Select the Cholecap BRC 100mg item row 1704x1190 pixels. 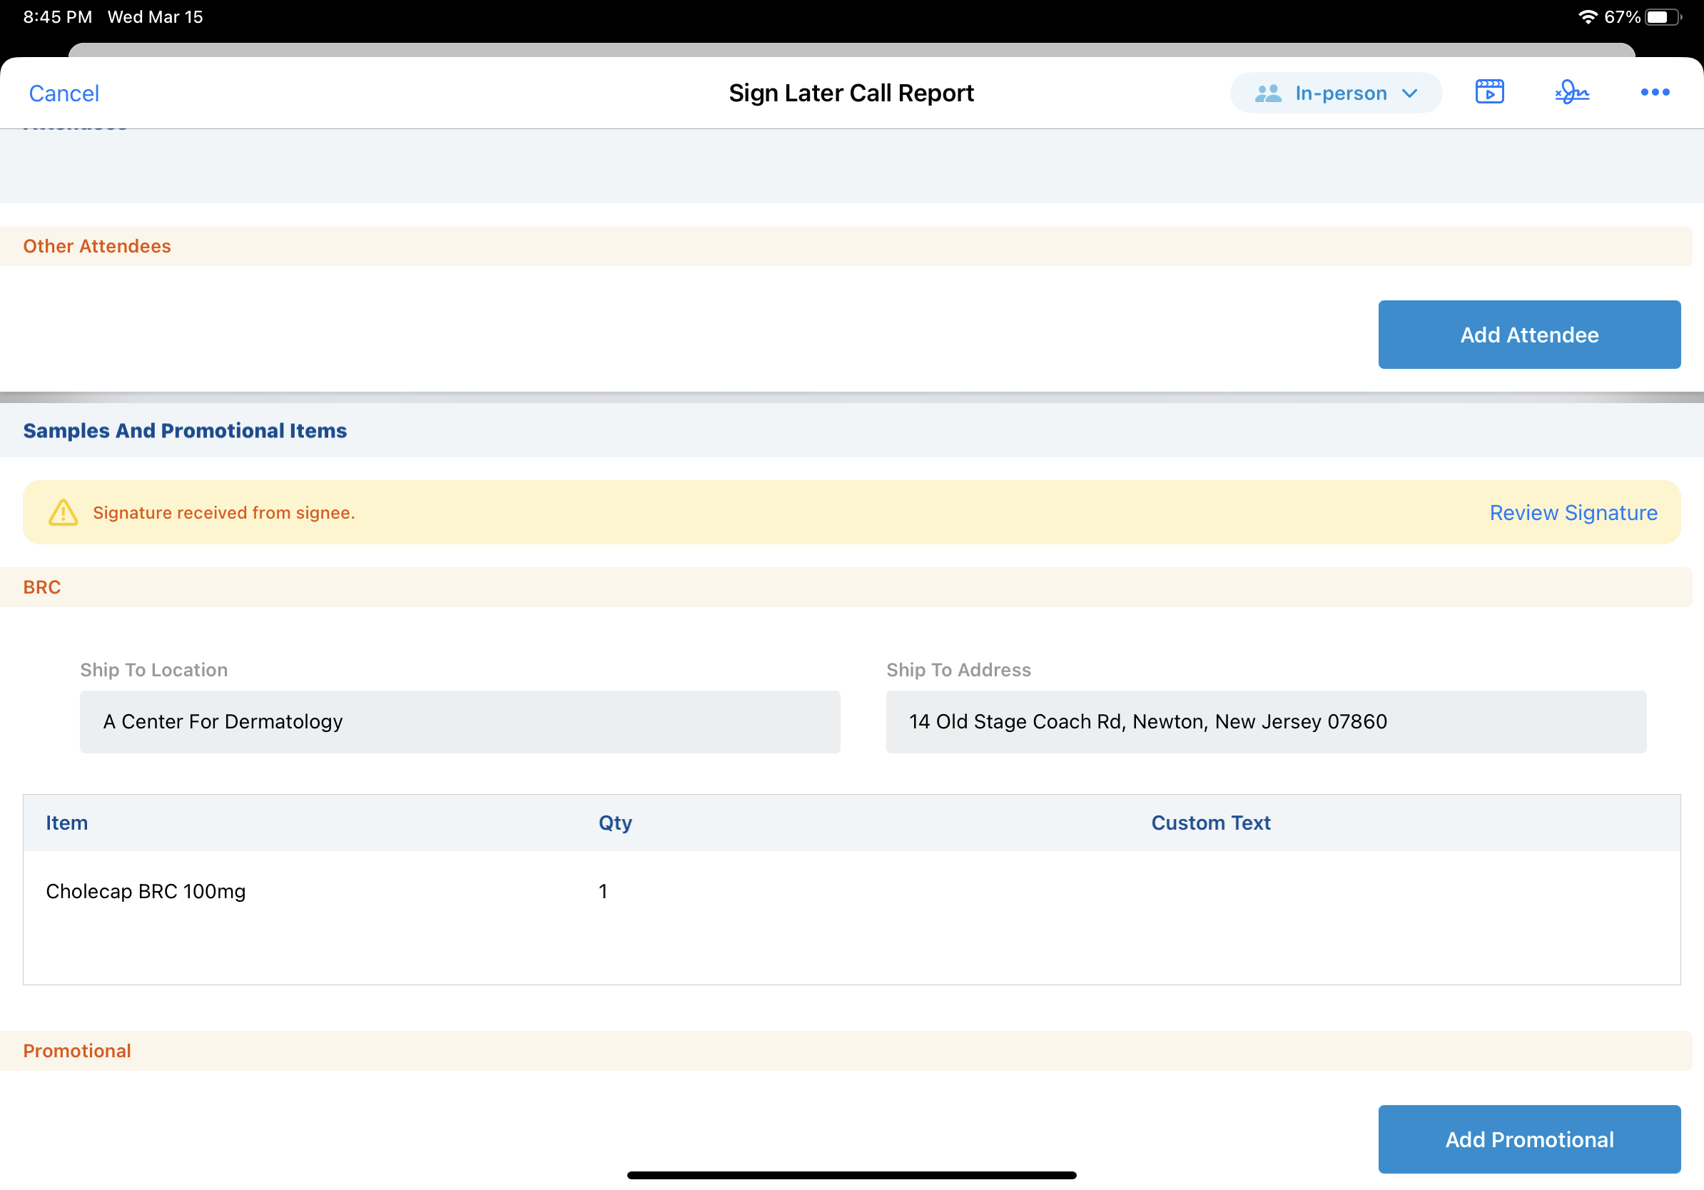point(146,891)
